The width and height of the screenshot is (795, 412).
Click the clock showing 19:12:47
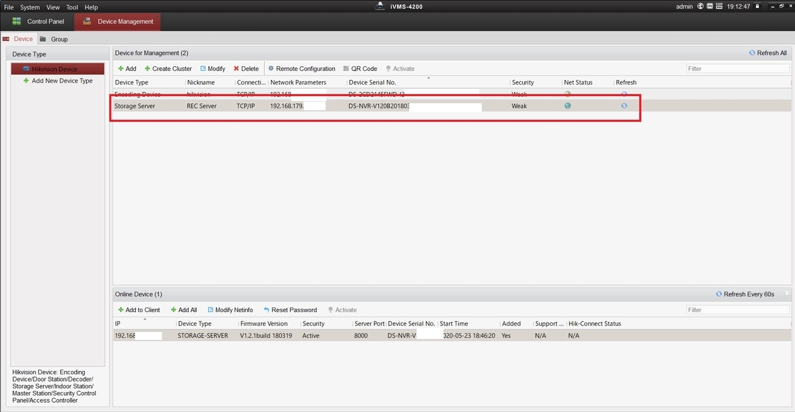739,7
